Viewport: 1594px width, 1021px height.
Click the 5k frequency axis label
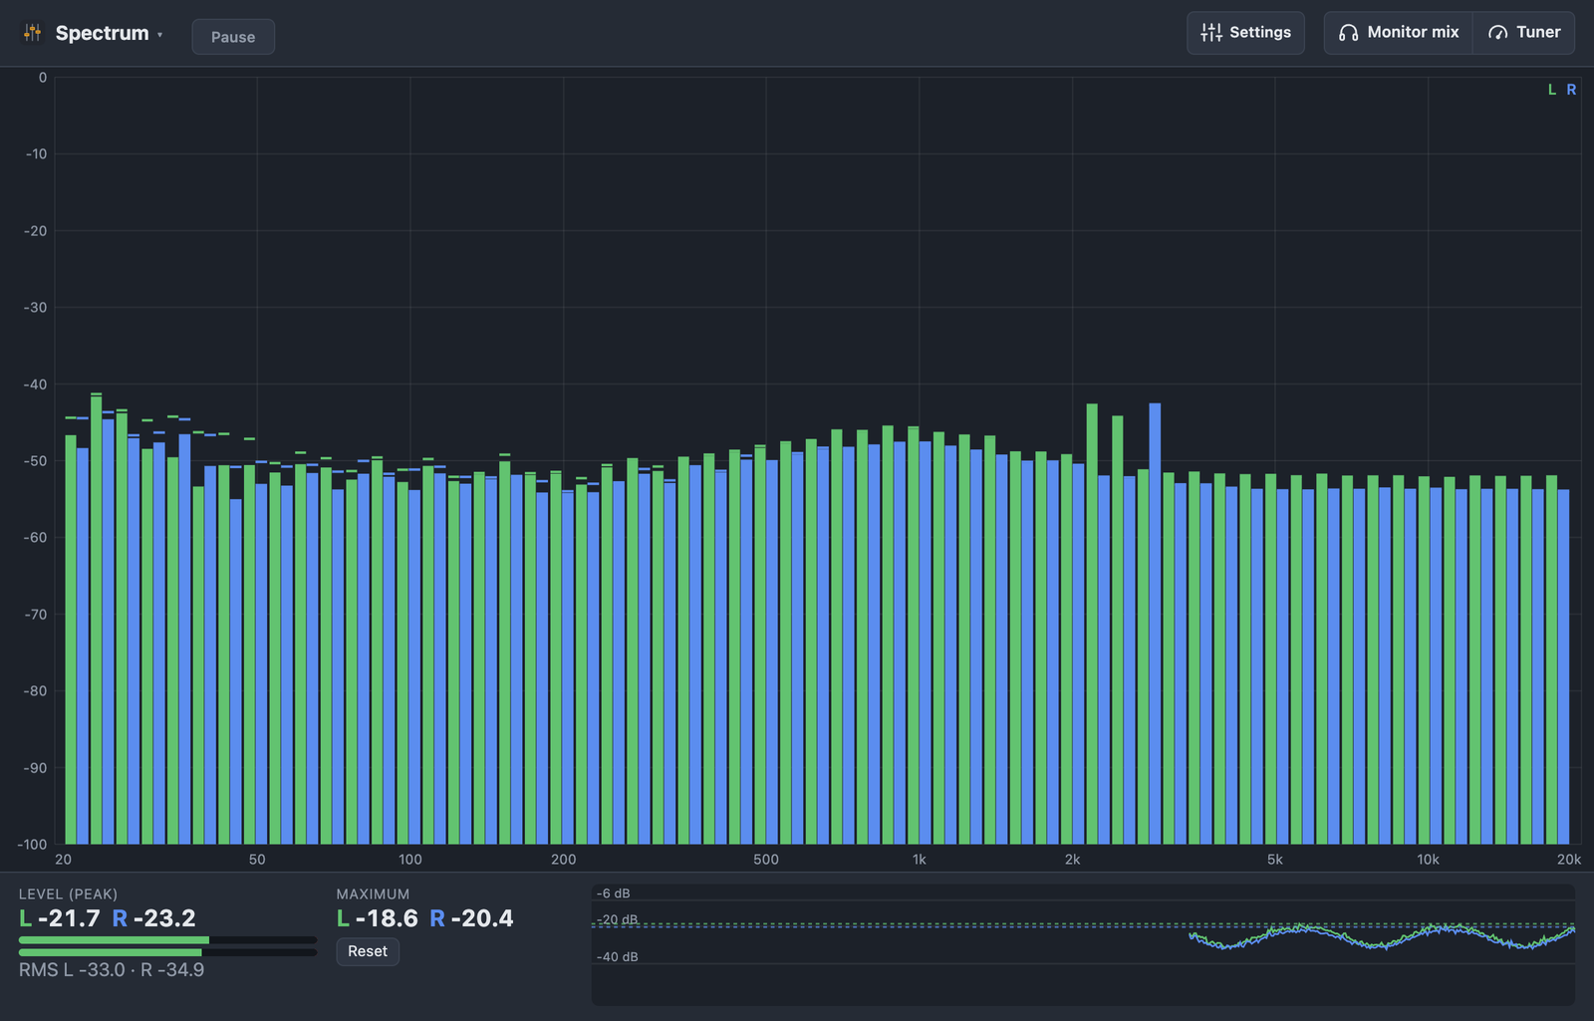[x=1275, y=860]
